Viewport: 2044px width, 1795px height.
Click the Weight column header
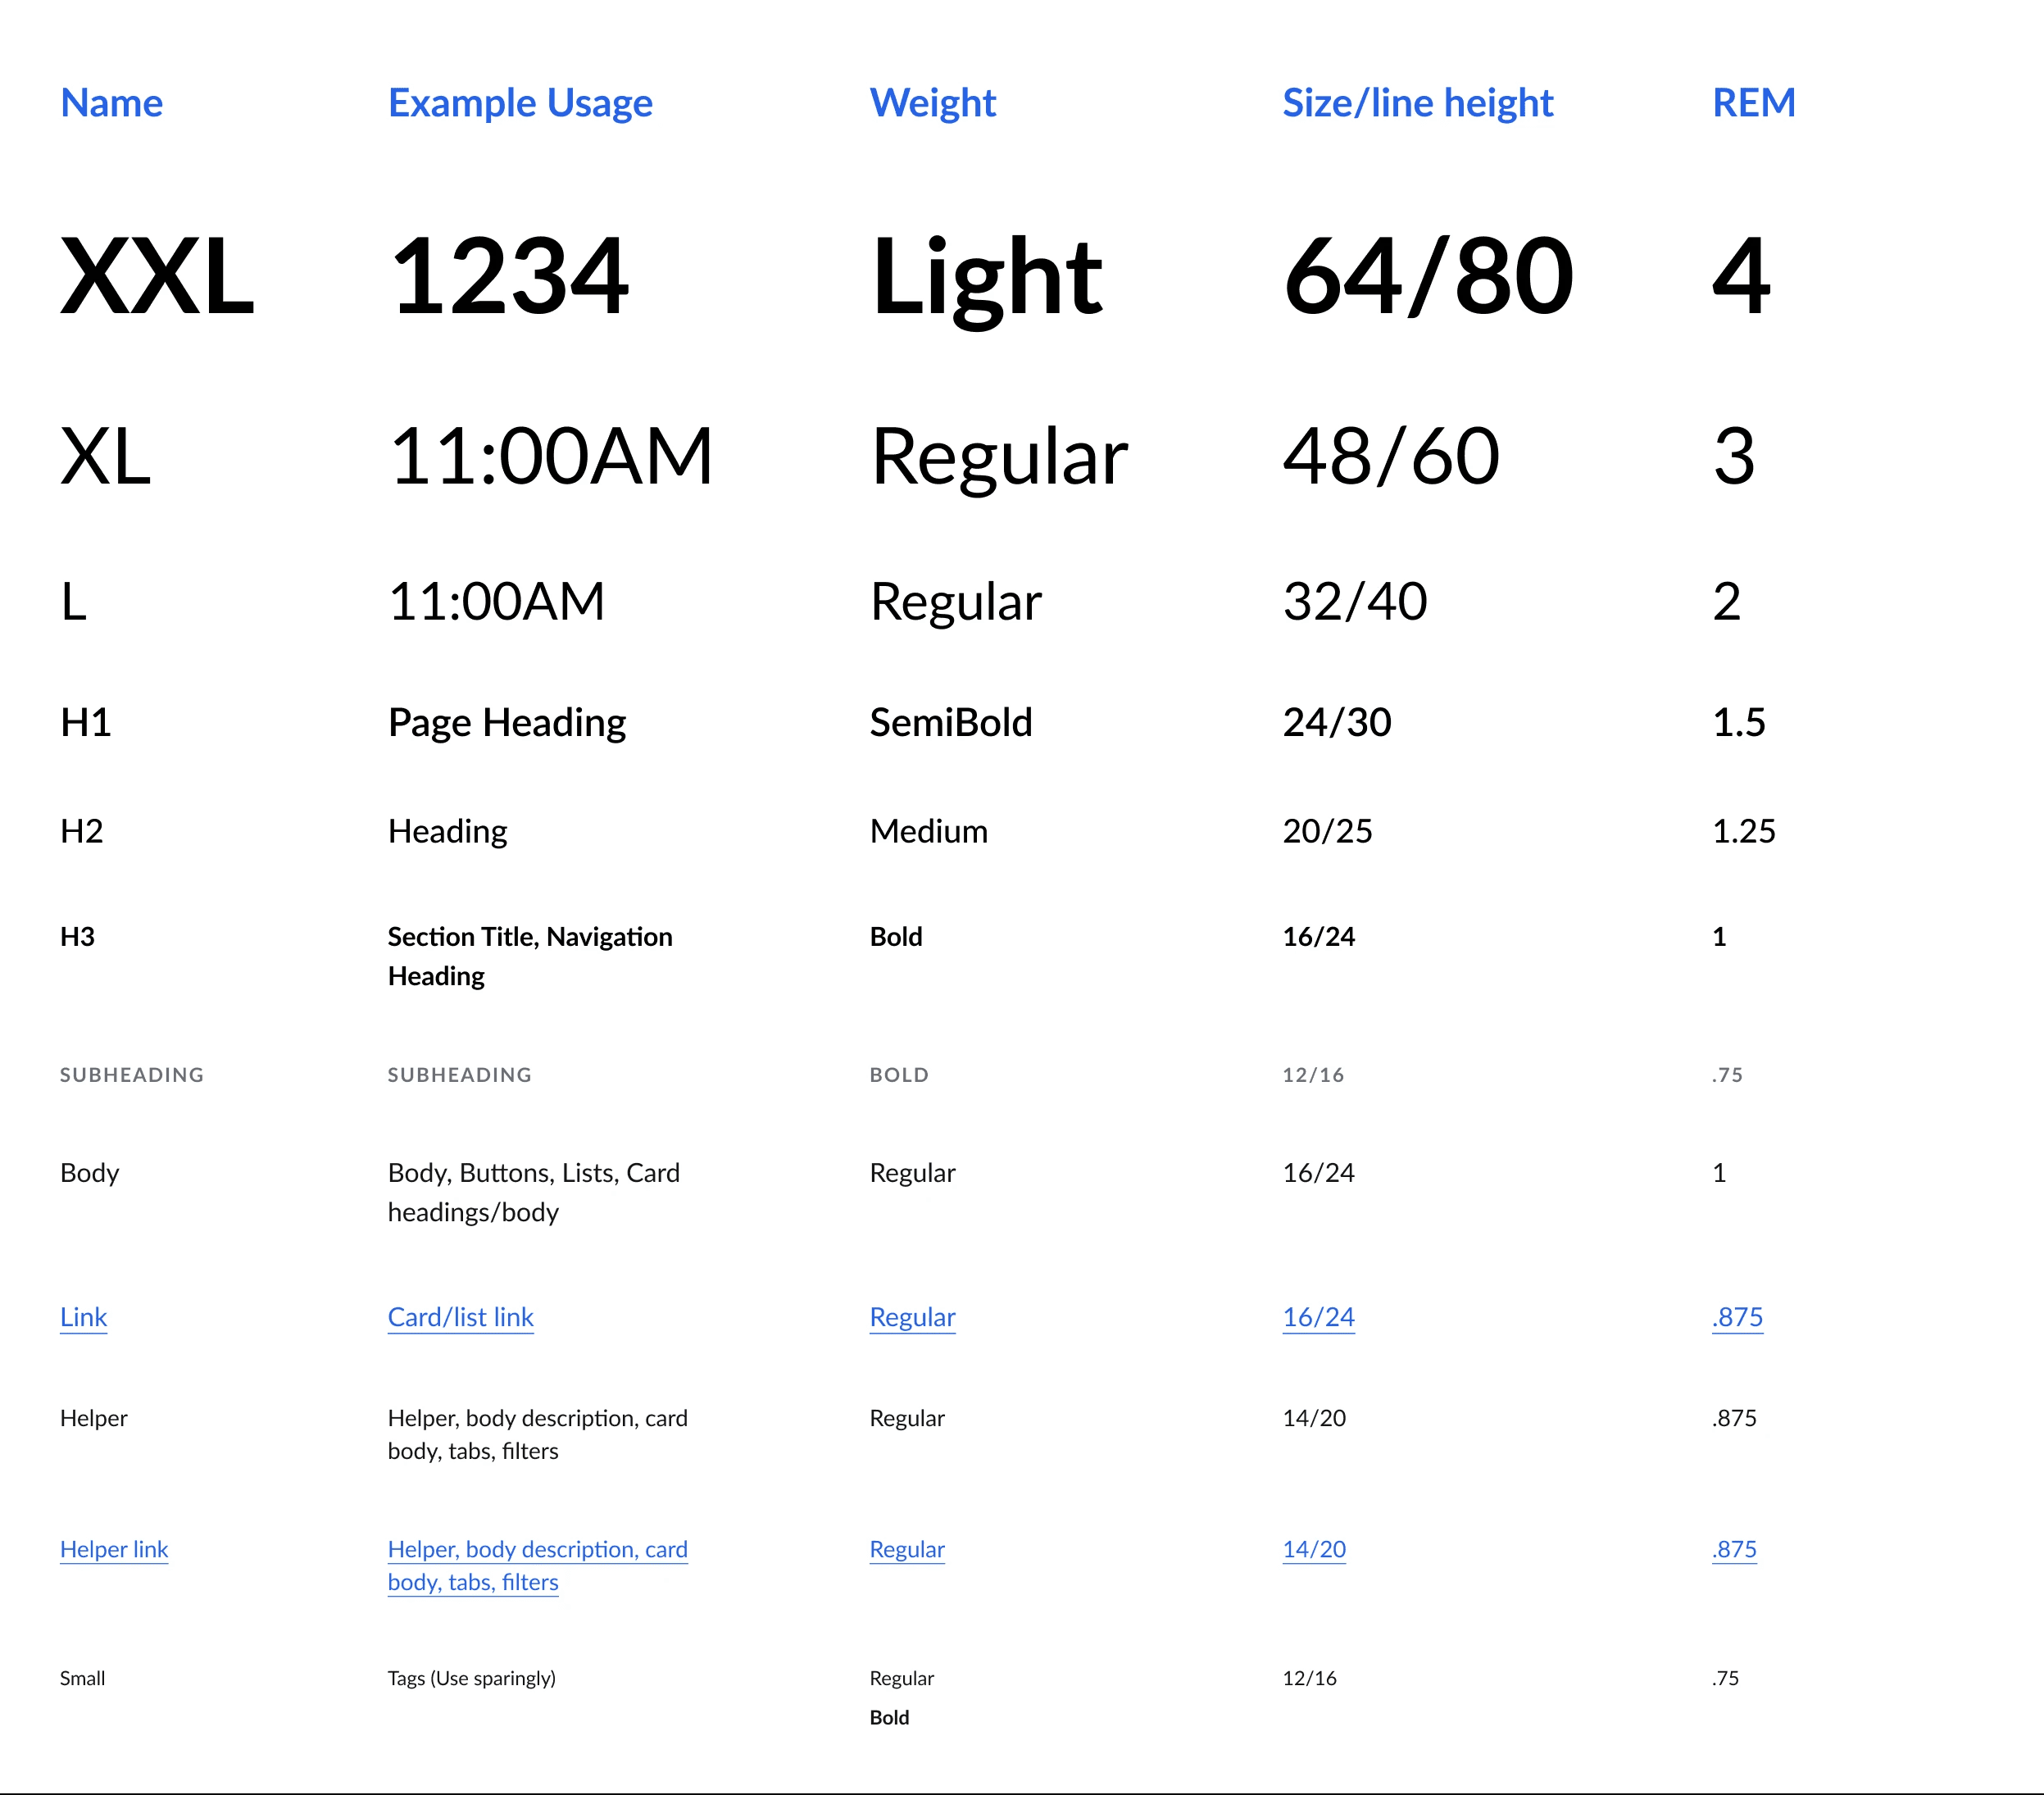(x=932, y=103)
